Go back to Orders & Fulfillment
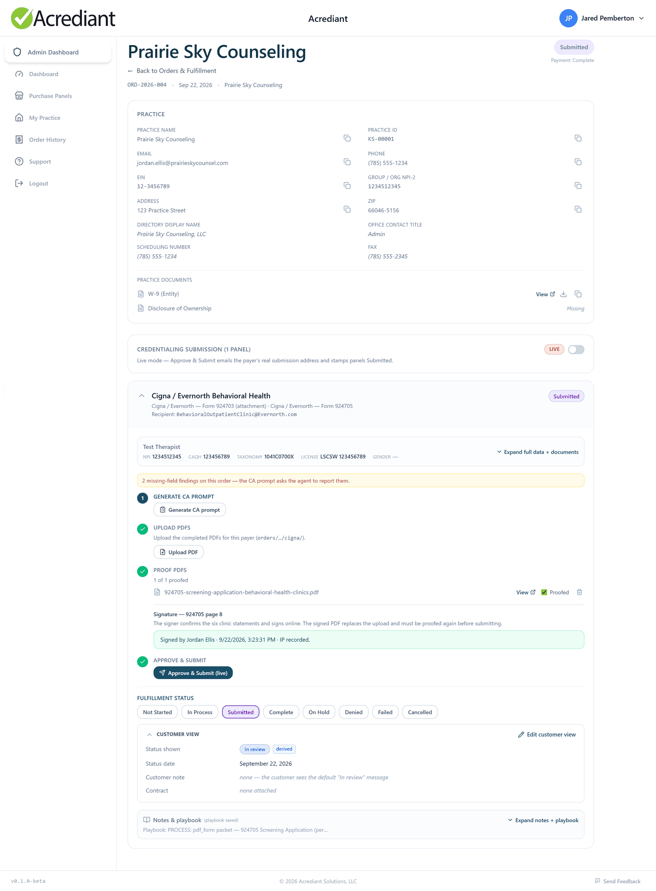The image size is (656, 891). click(x=172, y=71)
